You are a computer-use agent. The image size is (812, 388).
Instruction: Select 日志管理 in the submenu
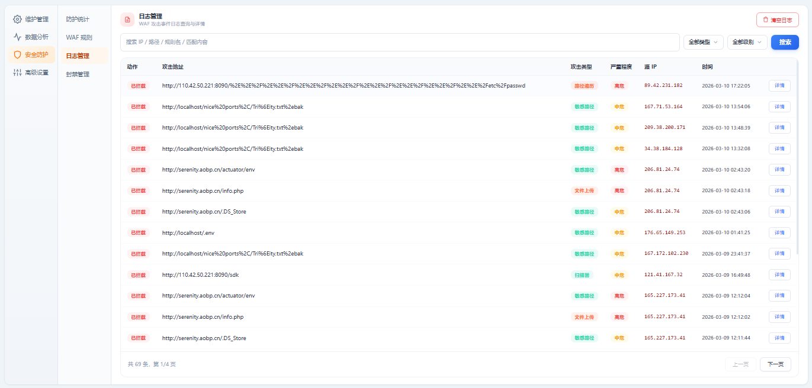(x=78, y=56)
